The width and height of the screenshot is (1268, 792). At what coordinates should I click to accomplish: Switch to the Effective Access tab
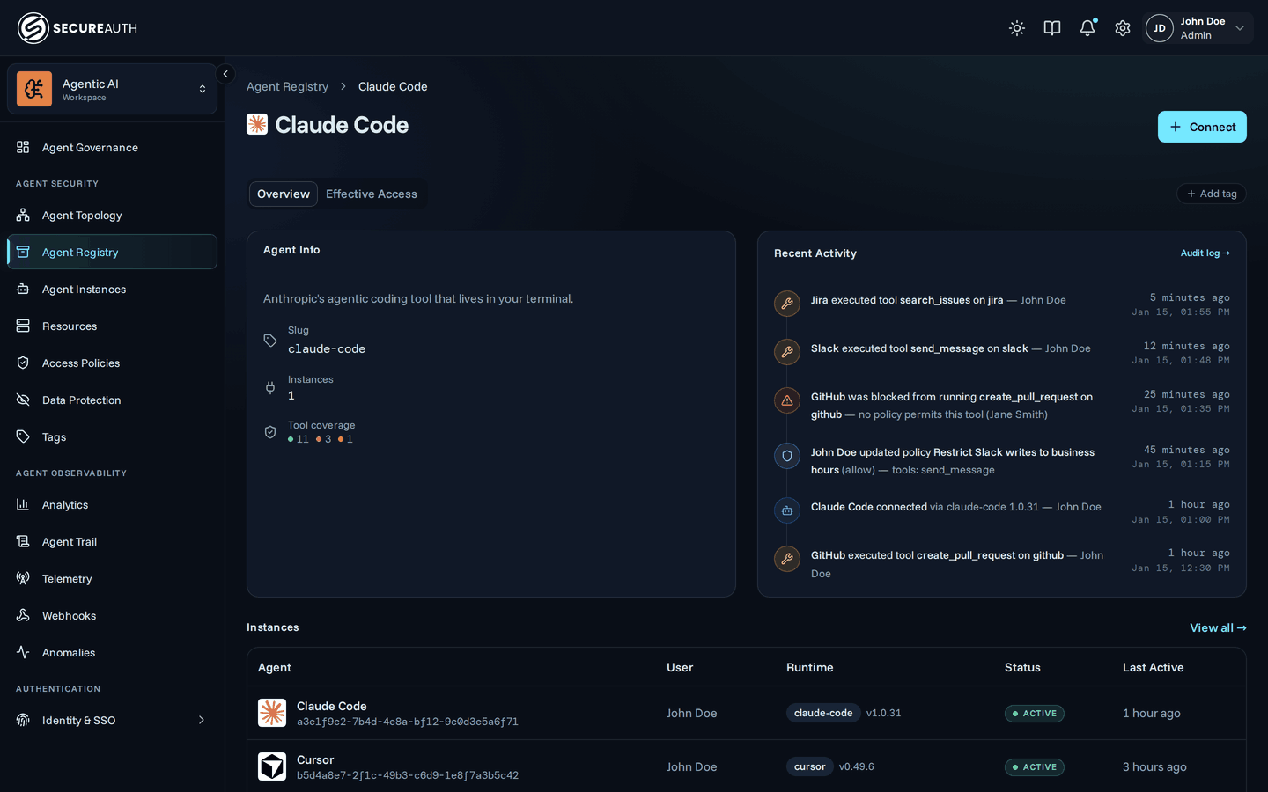(372, 194)
